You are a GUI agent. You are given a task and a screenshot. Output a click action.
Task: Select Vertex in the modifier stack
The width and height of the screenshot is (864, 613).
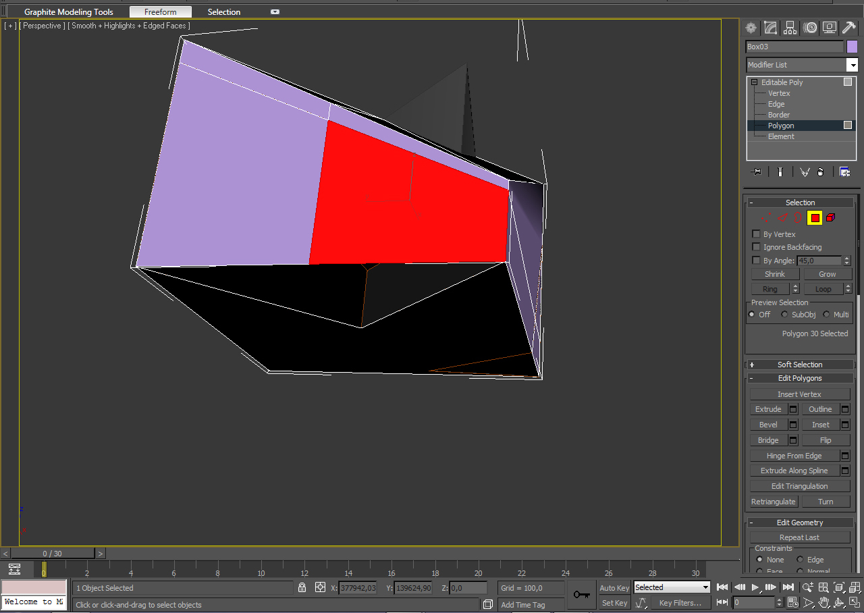(779, 93)
